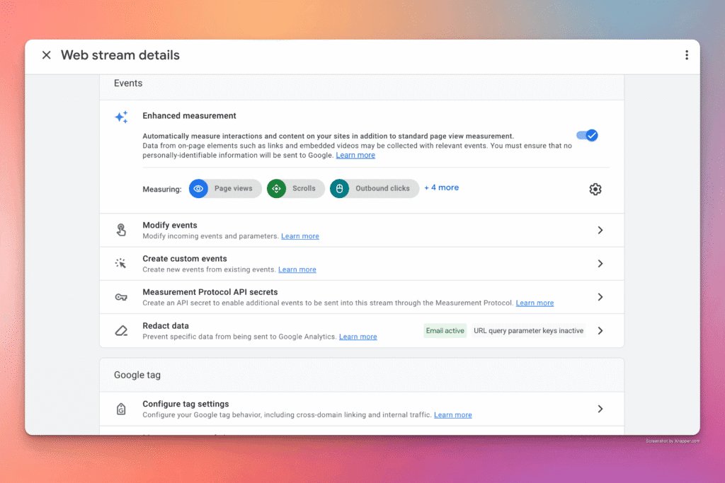
Task: Select the Page views measurement chip
Action: click(224, 188)
